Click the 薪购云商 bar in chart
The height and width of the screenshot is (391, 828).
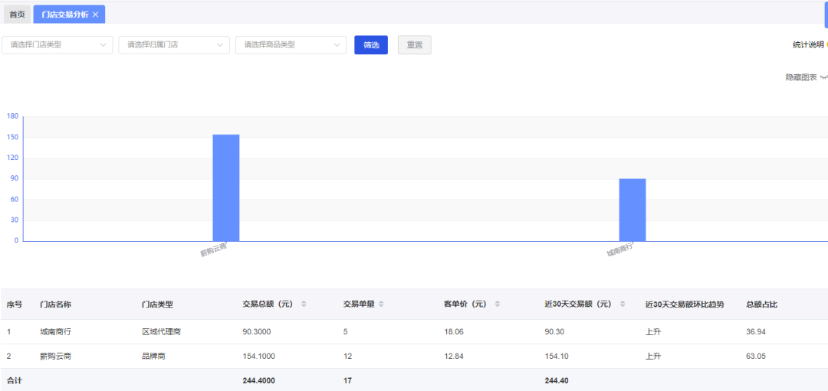(226, 187)
